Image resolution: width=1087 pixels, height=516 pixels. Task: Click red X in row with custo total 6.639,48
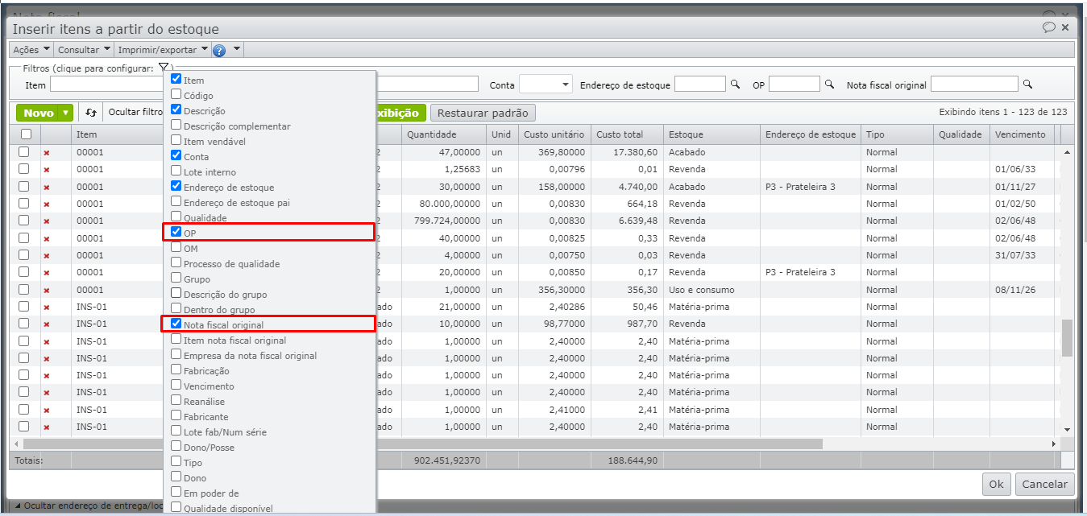click(47, 221)
